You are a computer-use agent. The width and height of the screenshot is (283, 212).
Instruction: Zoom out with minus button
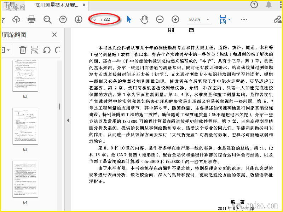[160, 19]
